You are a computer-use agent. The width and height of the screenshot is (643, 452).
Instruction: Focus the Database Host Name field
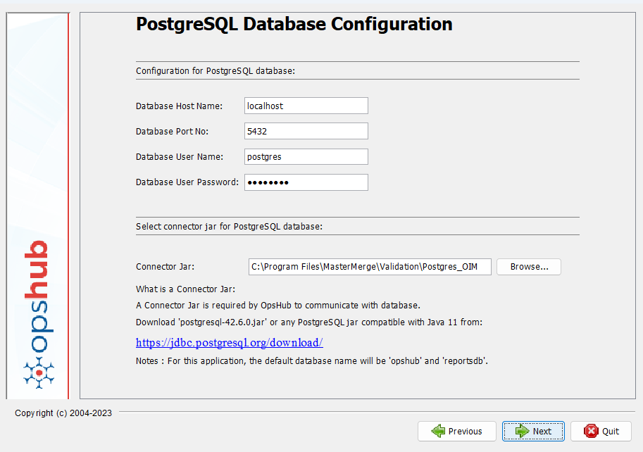click(306, 106)
